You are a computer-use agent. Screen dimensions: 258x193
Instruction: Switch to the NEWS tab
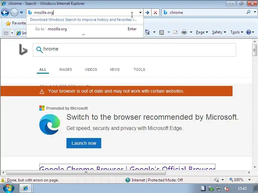(115, 69)
